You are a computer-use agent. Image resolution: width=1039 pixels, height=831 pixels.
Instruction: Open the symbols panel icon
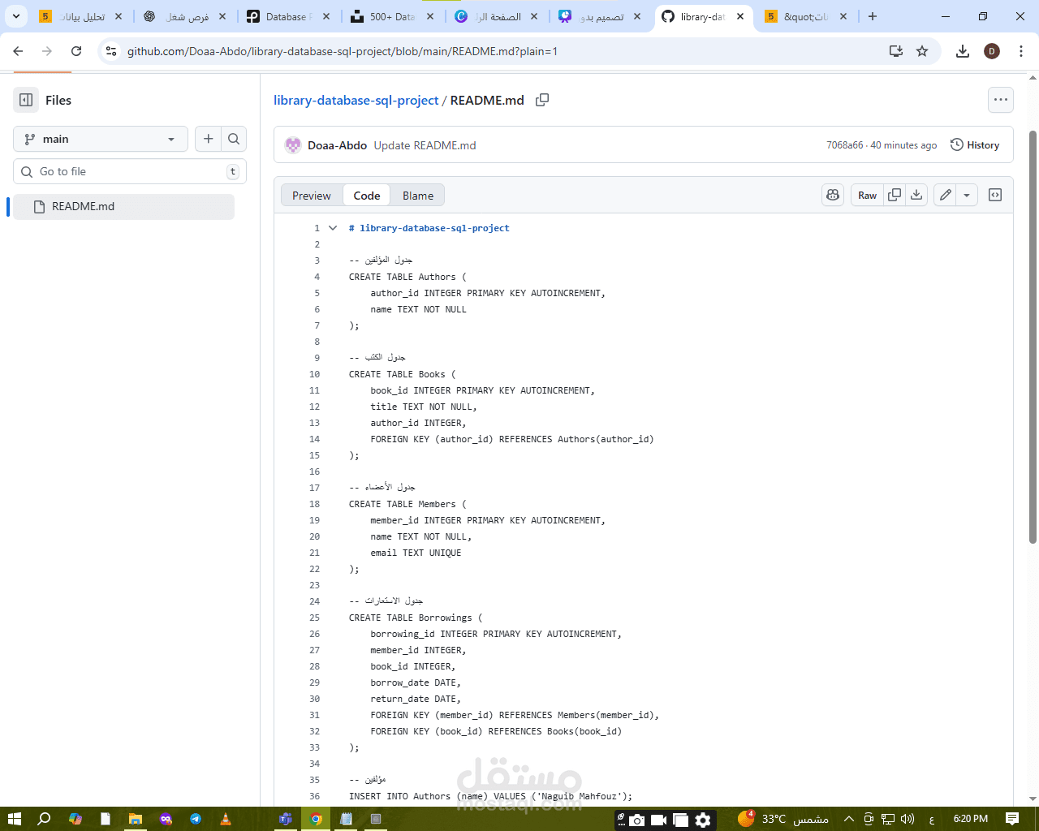point(995,195)
